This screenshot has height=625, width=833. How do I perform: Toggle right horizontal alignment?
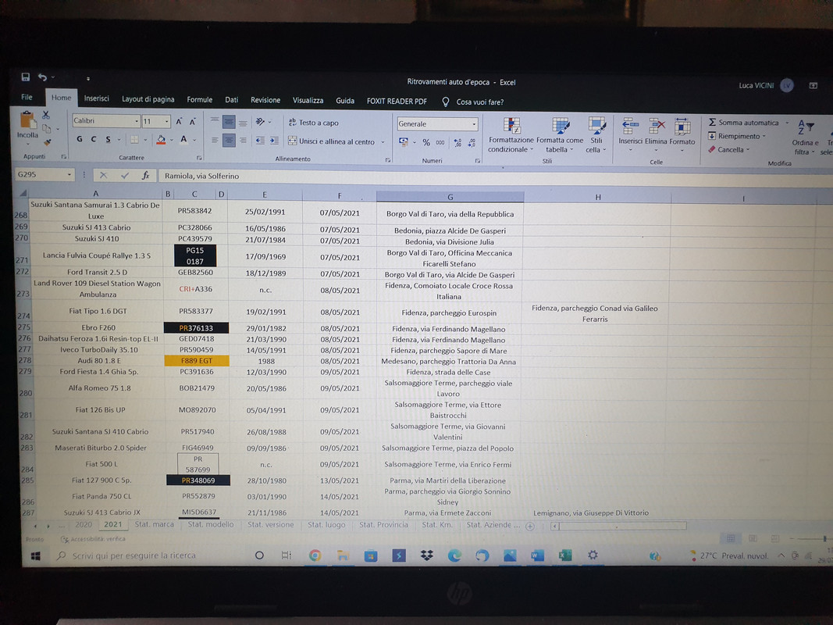[243, 141]
